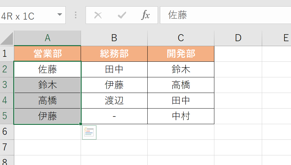Select row 6 header
The image size is (291, 165).
click(x=5, y=132)
